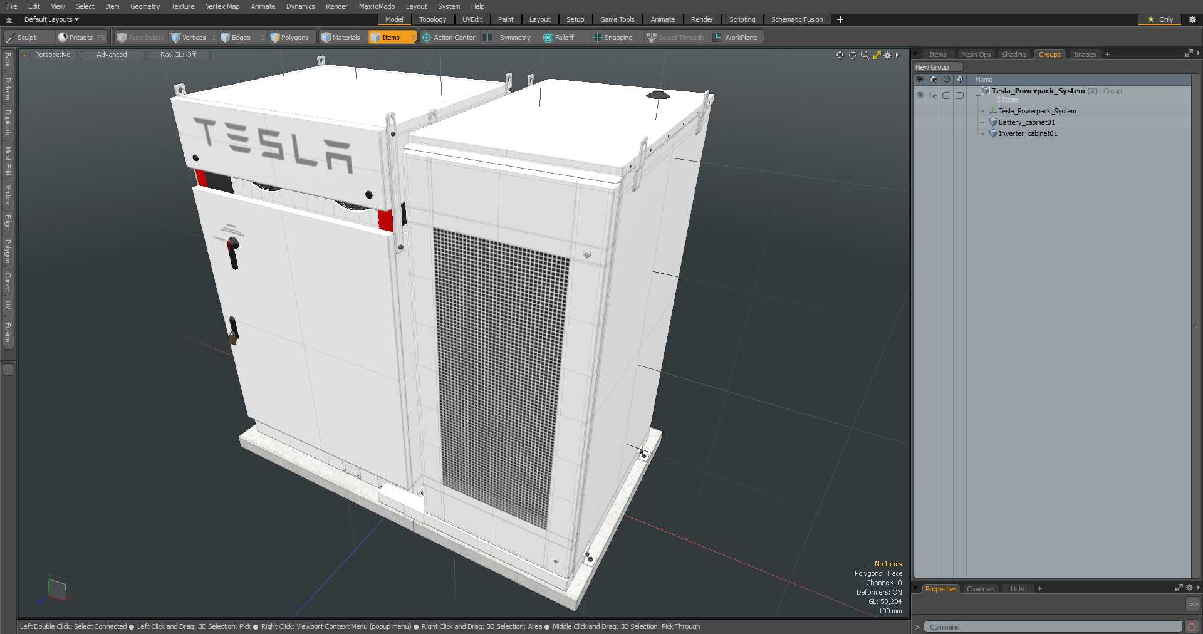Click the visibility eye column header

point(920,80)
